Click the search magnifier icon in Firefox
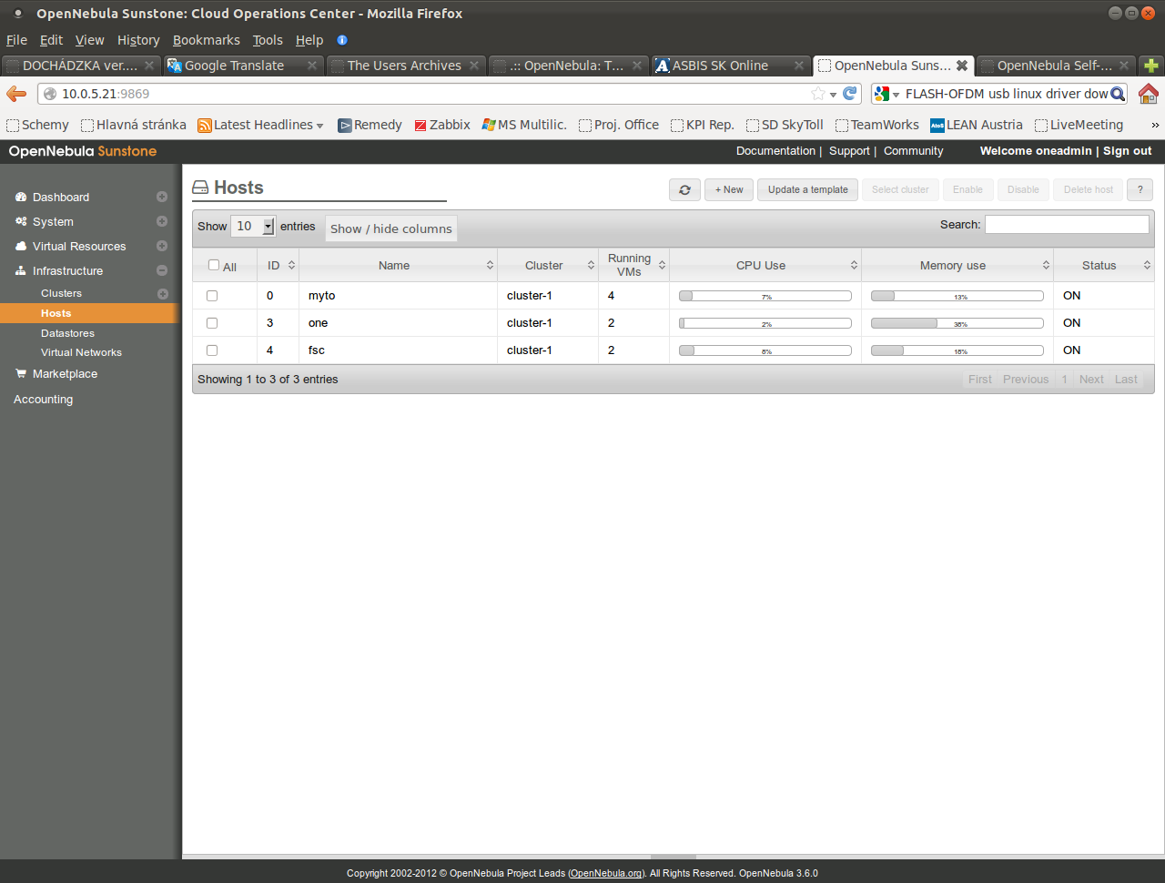This screenshot has height=883, width=1165. click(1118, 94)
